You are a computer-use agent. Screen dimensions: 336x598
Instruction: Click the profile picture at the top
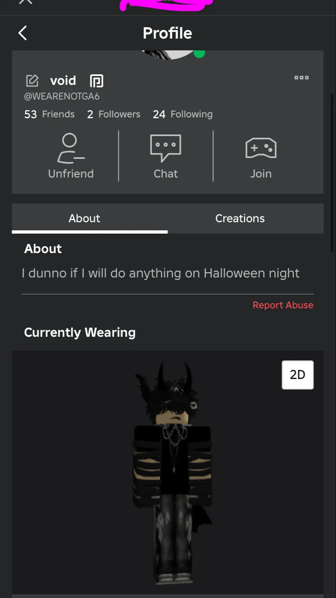(x=168, y=55)
